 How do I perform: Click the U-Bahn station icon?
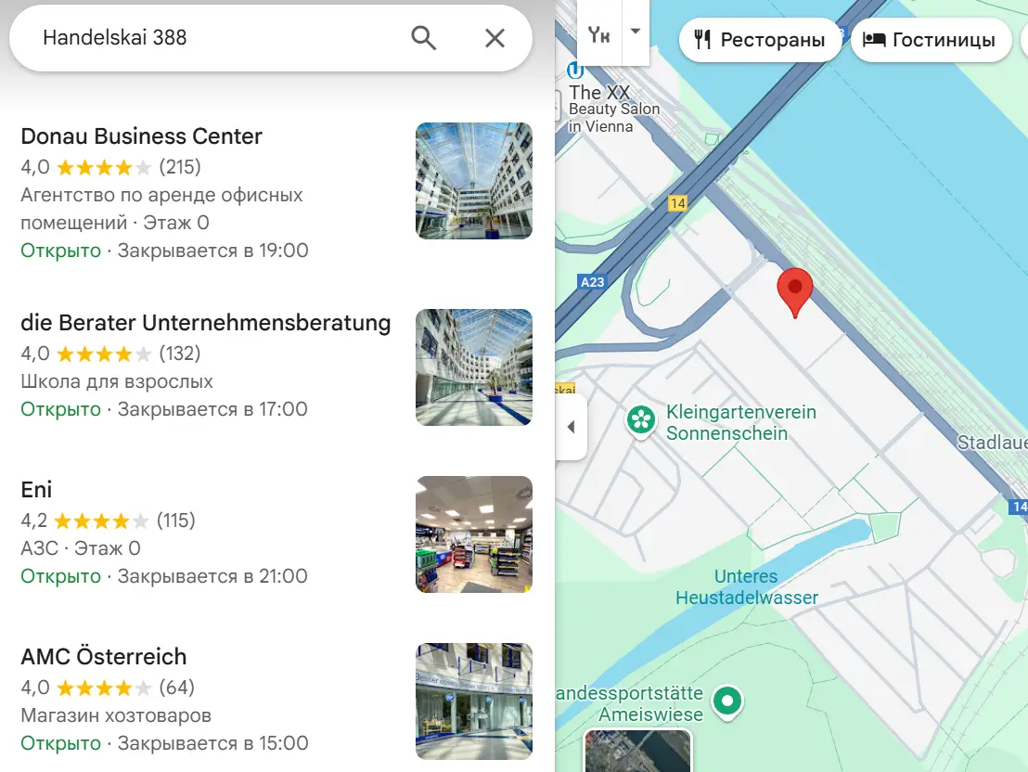tap(574, 70)
